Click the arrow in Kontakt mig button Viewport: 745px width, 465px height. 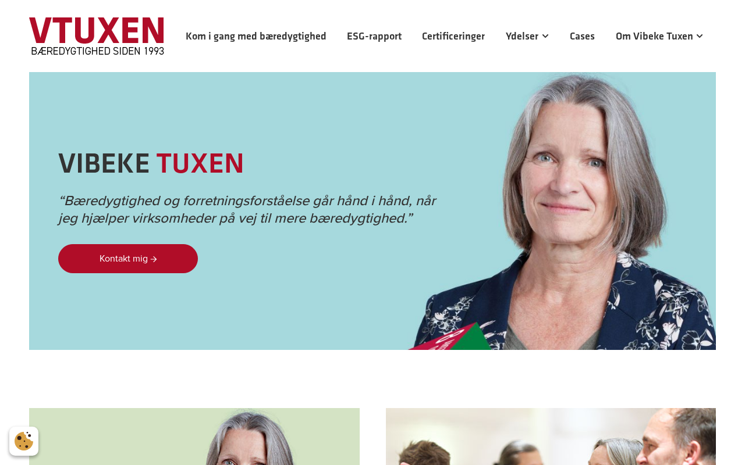(154, 259)
